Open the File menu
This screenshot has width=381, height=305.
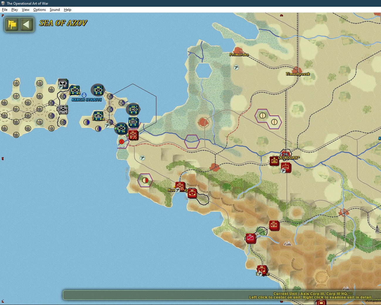click(5, 10)
